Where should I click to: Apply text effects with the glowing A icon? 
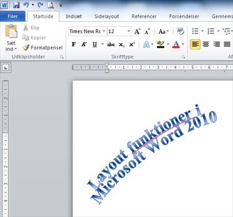click(x=146, y=44)
